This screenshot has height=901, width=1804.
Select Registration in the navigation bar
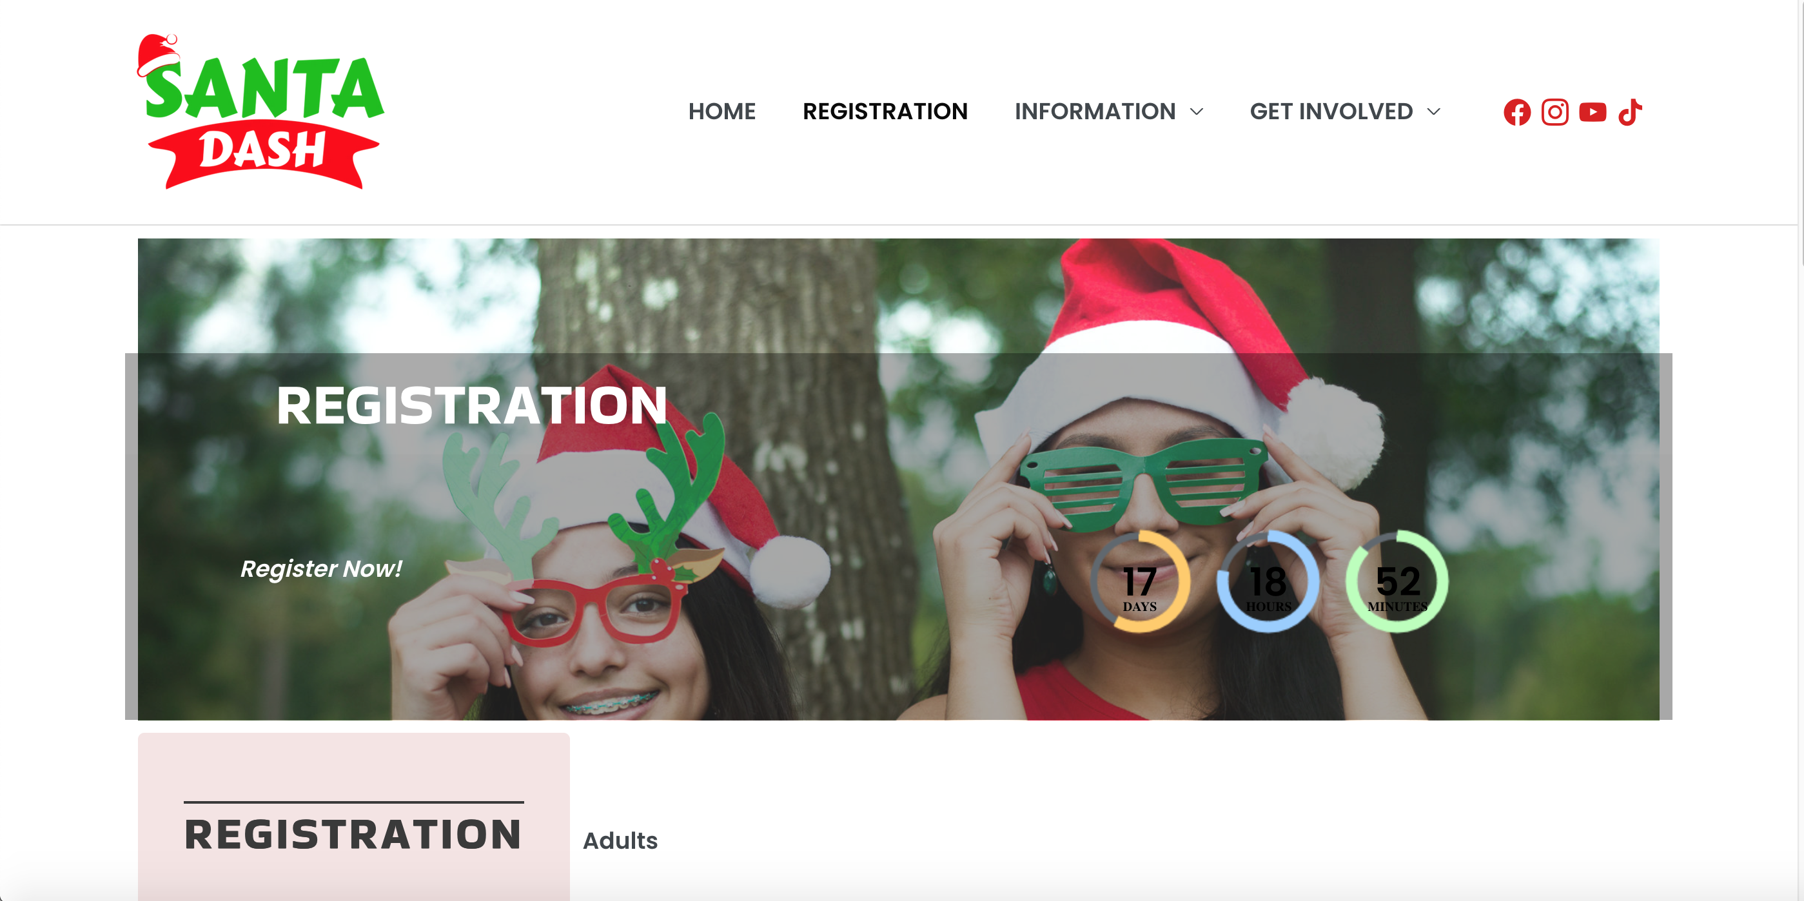tap(885, 111)
